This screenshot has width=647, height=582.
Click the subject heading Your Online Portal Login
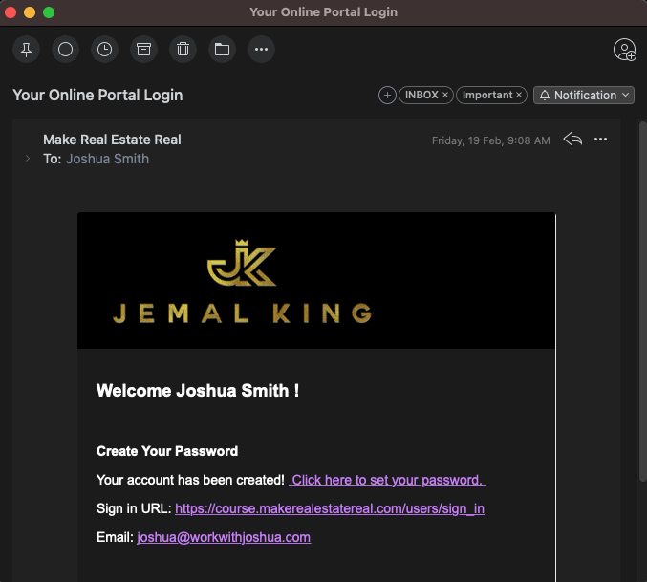click(x=97, y=96)
